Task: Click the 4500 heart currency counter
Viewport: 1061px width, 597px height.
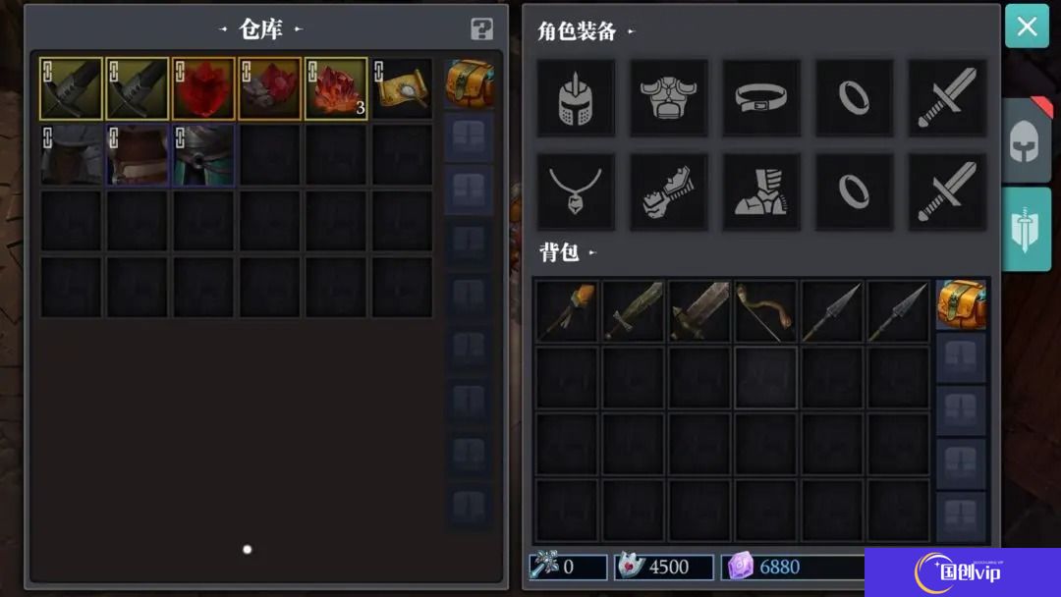Action: click(x=664, y=567)
